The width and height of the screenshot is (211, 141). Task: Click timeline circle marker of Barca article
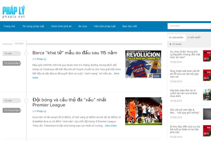[26, 54]
